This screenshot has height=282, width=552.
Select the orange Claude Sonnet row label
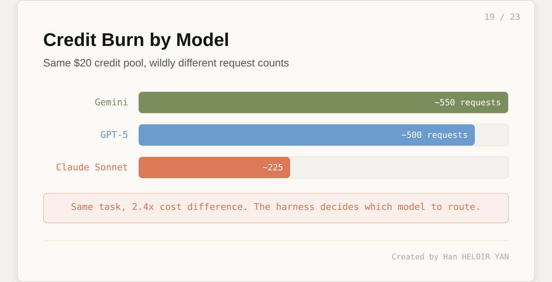pyautogui.click(x=92, y=167)
